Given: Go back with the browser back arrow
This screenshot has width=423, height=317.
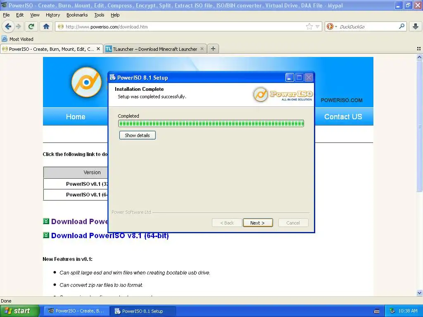Looking at the screenshot, I should [x=8, y=26].
